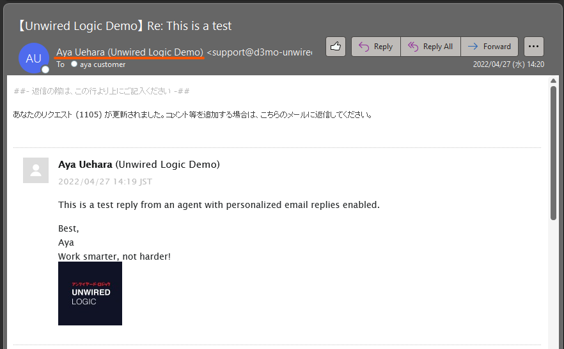Click the gray placeholder profile picture
Image resolution: width=564 pixels, height=349 pixels.
click(x=36, y=170)
